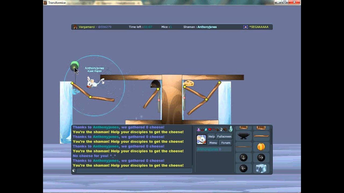Click the laughing mouth emote icon

coord(202,130)
